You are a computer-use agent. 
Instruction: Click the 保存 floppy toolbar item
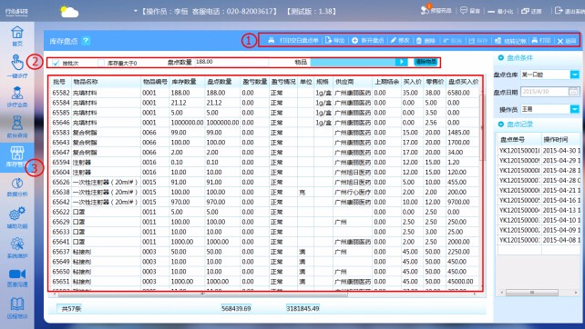click(477, 40)
